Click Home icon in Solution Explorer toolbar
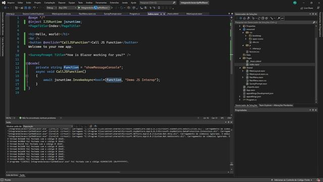The image size is (323, 182). 244,18
